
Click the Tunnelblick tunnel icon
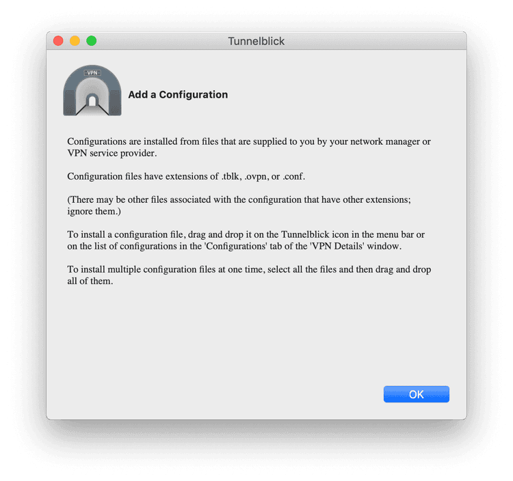tap(92, 90)
